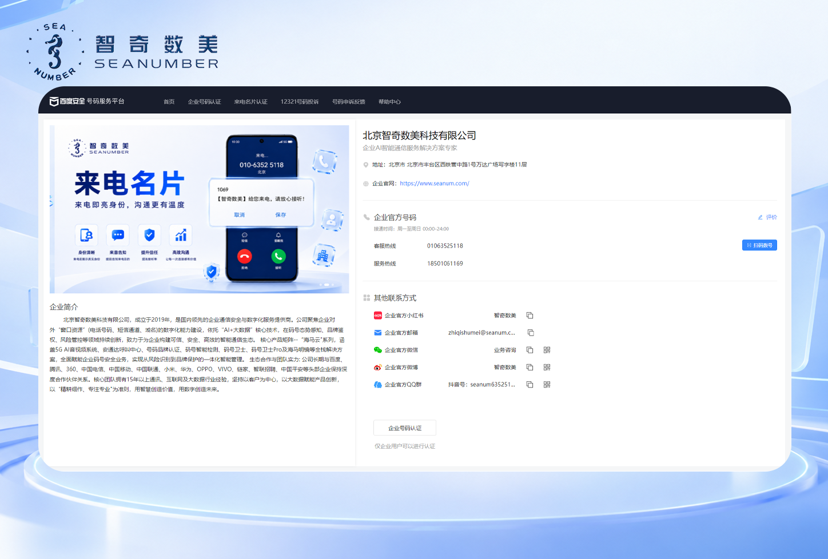Image resolution: width=828 pixels, height=559 pixels.
Task: Open the 来电名片认证 nav item
Action: pyautogui.click(x=251, y=102)
